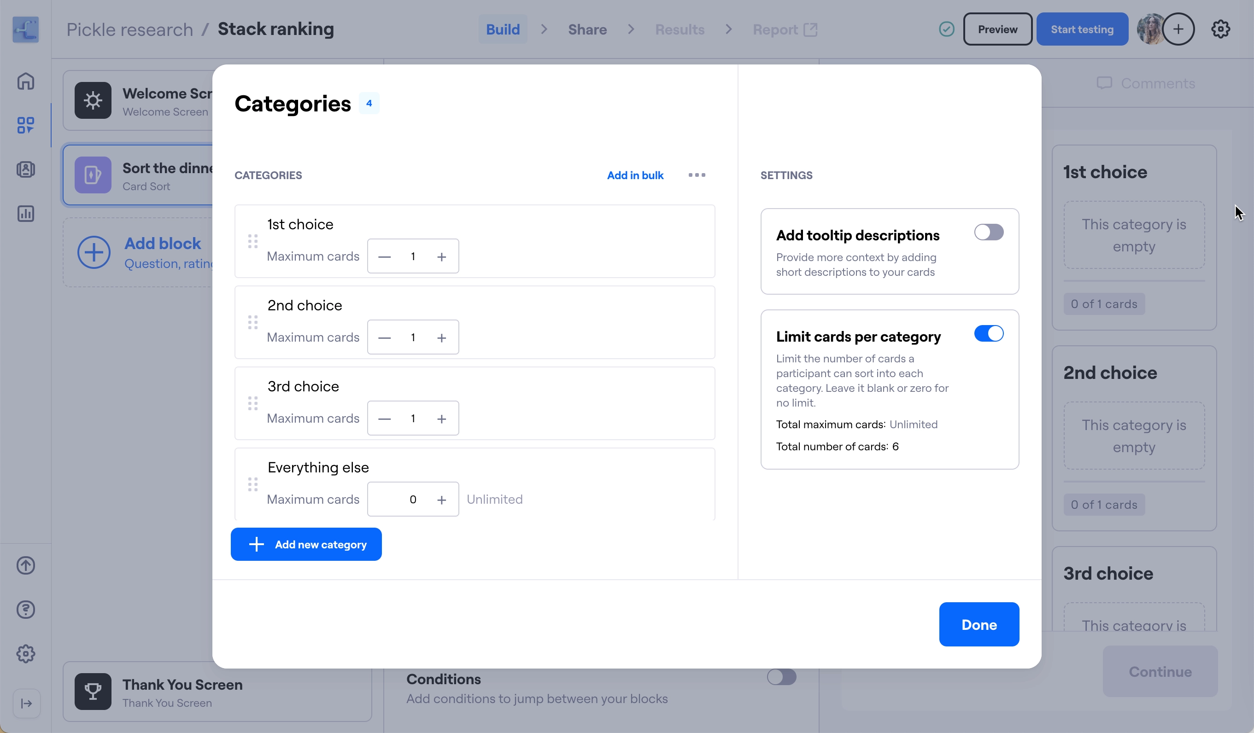Viewport: 1254px width, 733px height.
Task: Open sidebar settings gear icon
Action: click(26, 654)
